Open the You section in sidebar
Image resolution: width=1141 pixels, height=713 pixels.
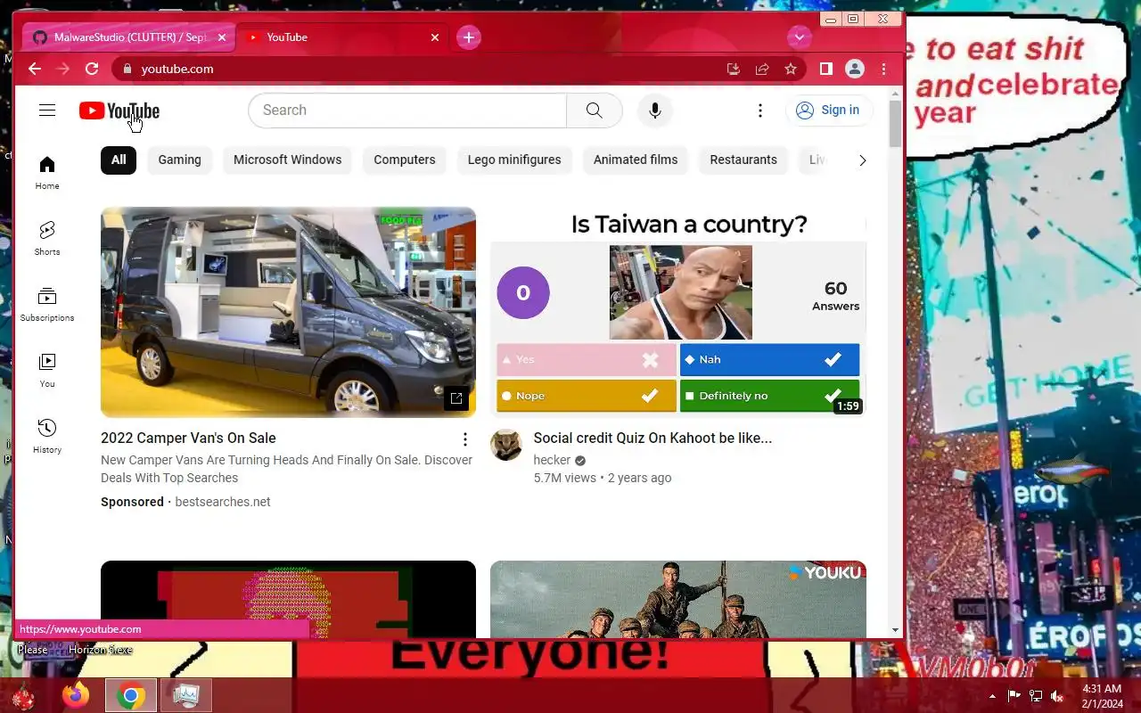pyautogui.click(x=47, y=371)
